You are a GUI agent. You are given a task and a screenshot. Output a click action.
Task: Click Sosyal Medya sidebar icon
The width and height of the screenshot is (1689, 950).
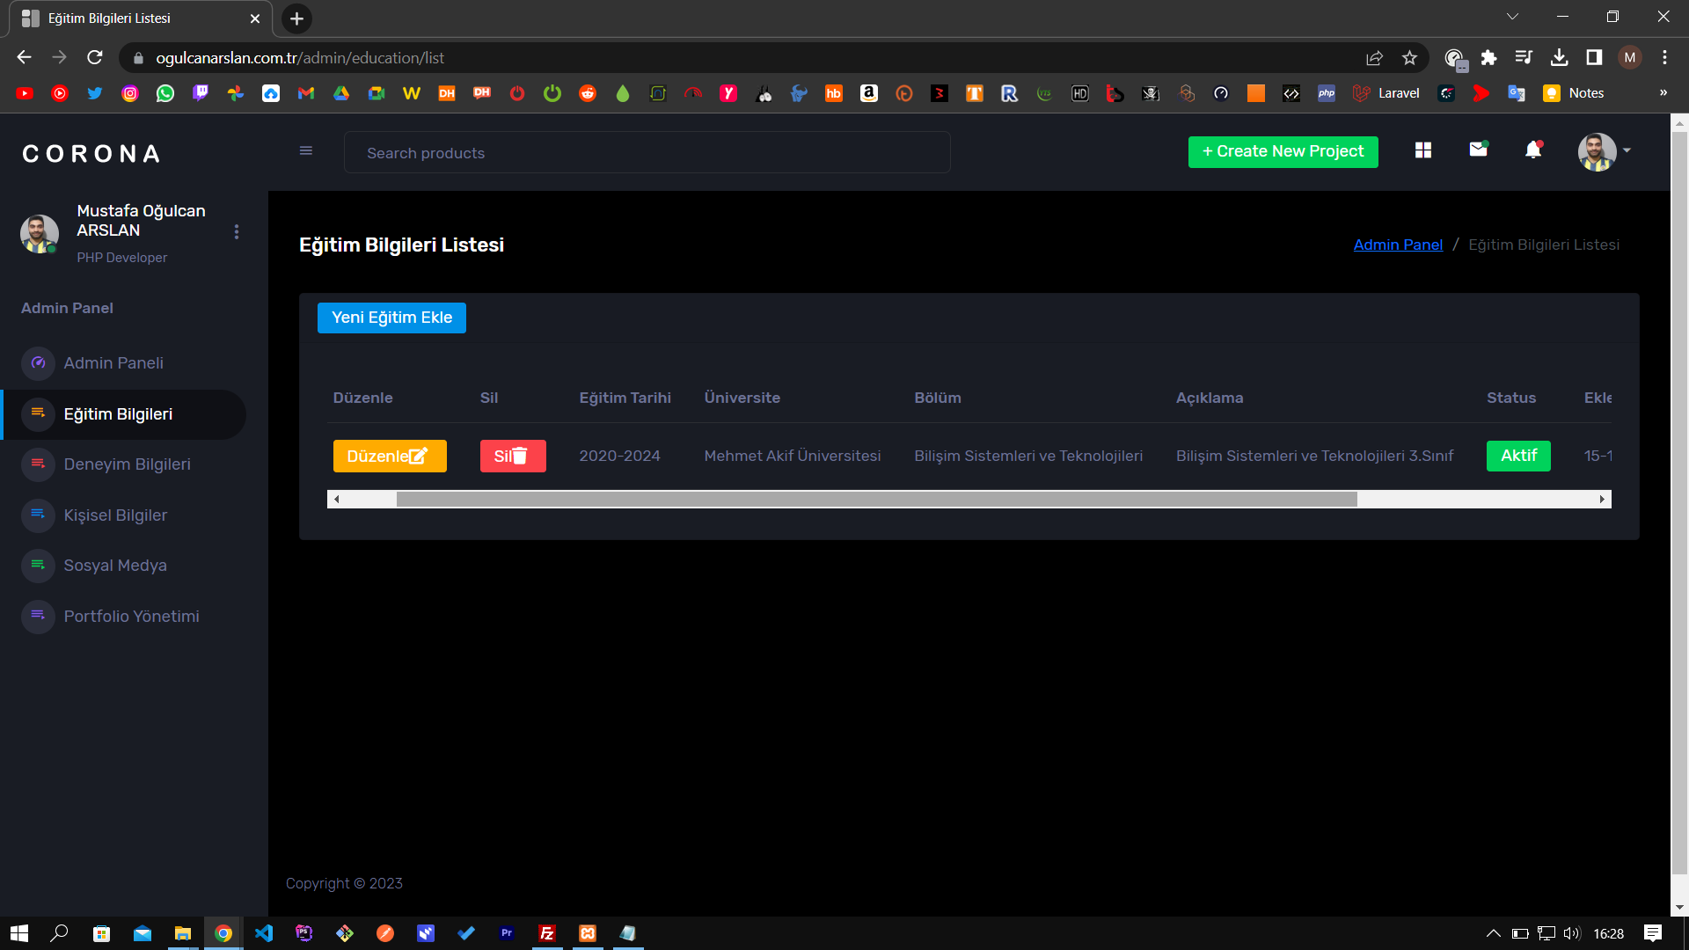pyautogui.click(x=38, y=565)
